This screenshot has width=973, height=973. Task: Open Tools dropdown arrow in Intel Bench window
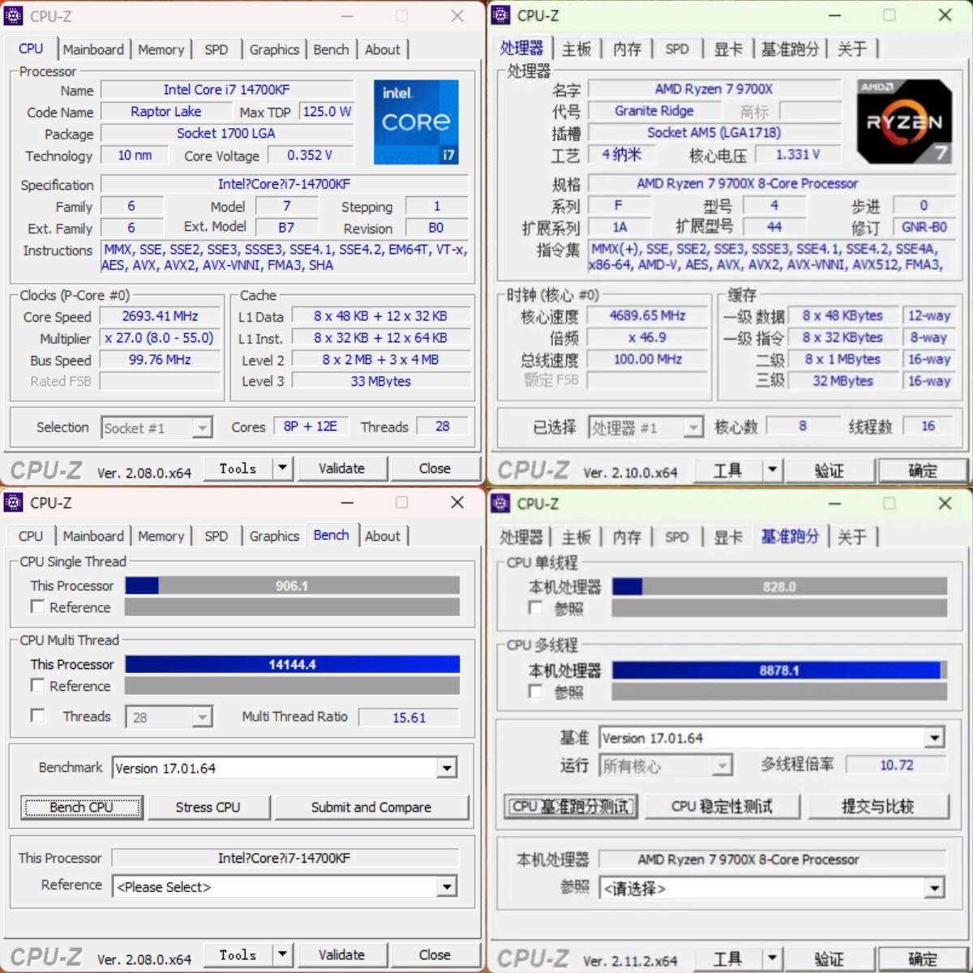click(x=282, y=954)
